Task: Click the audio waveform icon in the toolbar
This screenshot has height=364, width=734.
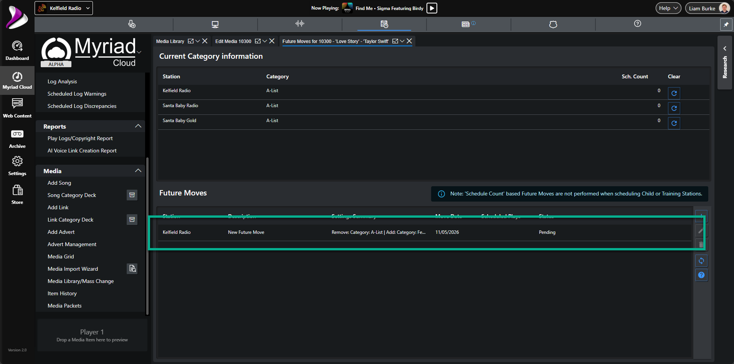Action: 300,24
